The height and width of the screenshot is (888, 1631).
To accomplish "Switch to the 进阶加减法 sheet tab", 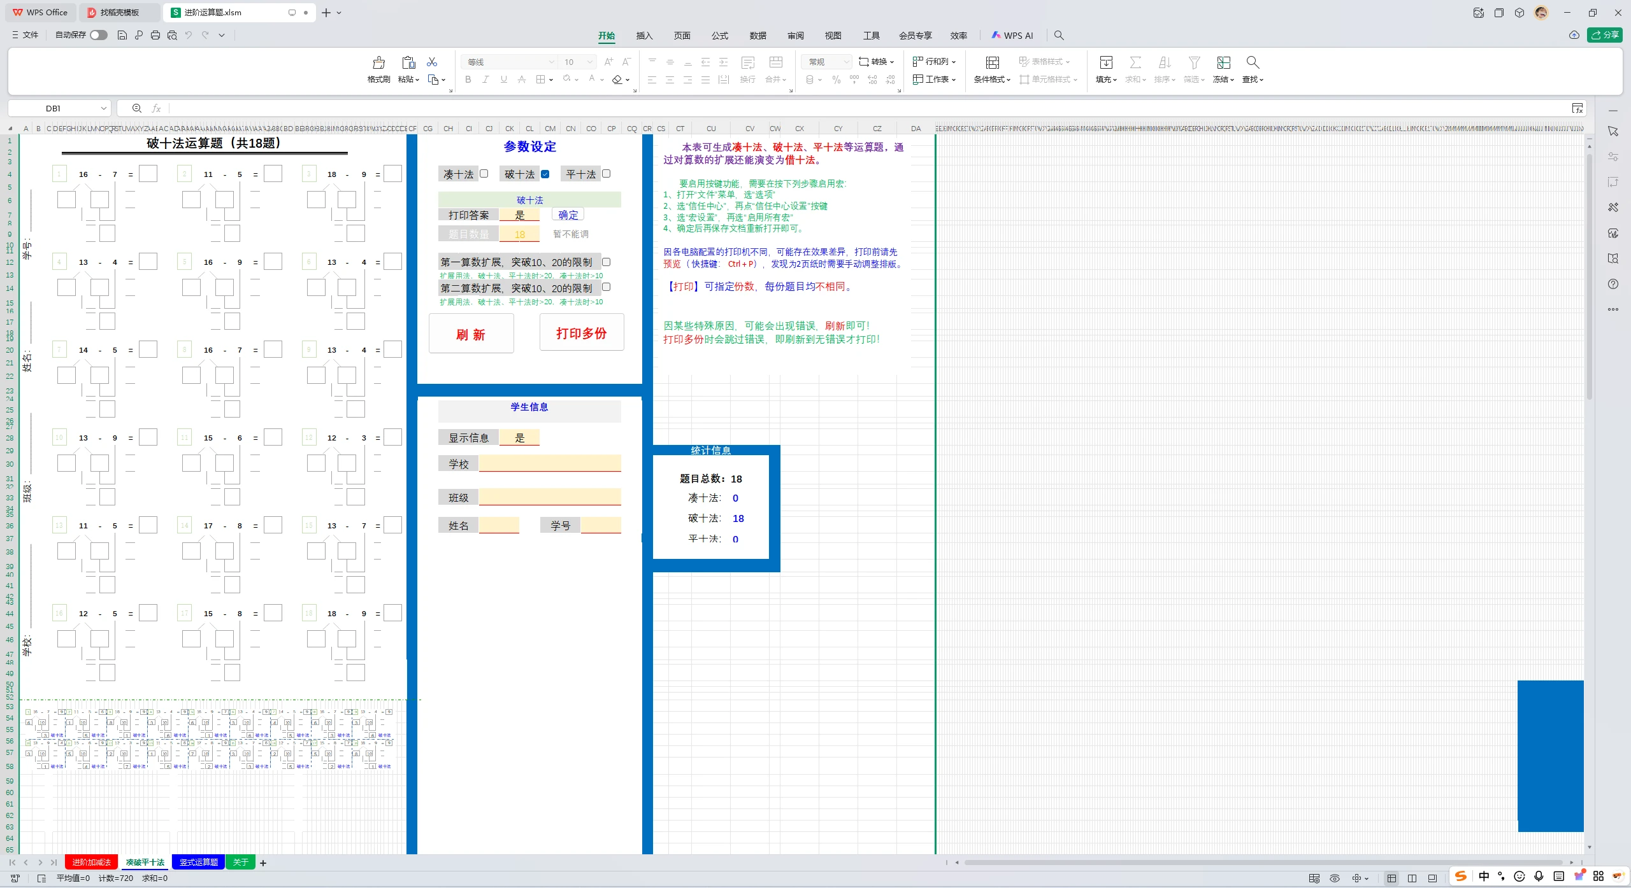I will [92, 863].
